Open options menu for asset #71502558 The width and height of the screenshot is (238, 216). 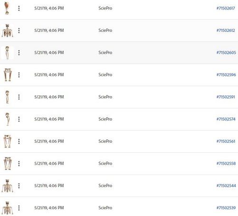click(19, 164)
